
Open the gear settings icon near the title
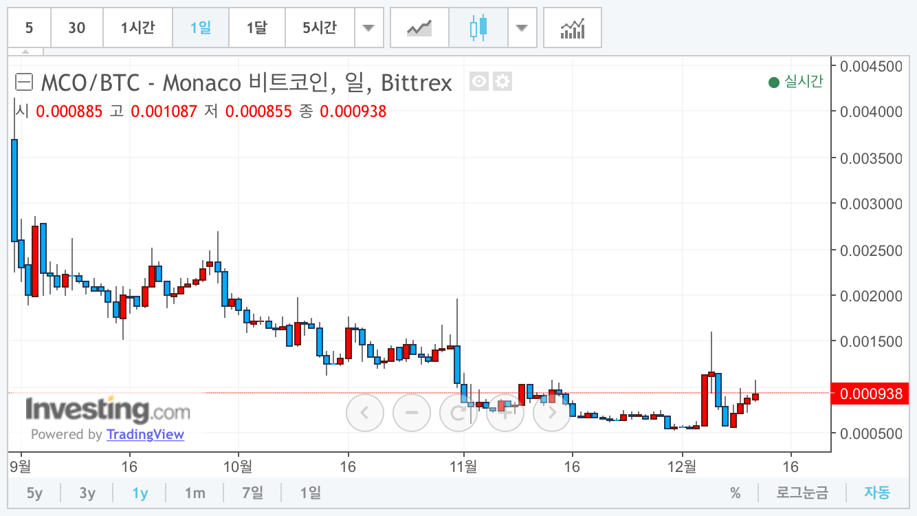click(502, 82)
